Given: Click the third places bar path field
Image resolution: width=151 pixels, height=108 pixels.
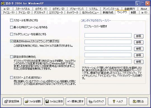Looking at the screenshot, I should click(x=108, y=49).
